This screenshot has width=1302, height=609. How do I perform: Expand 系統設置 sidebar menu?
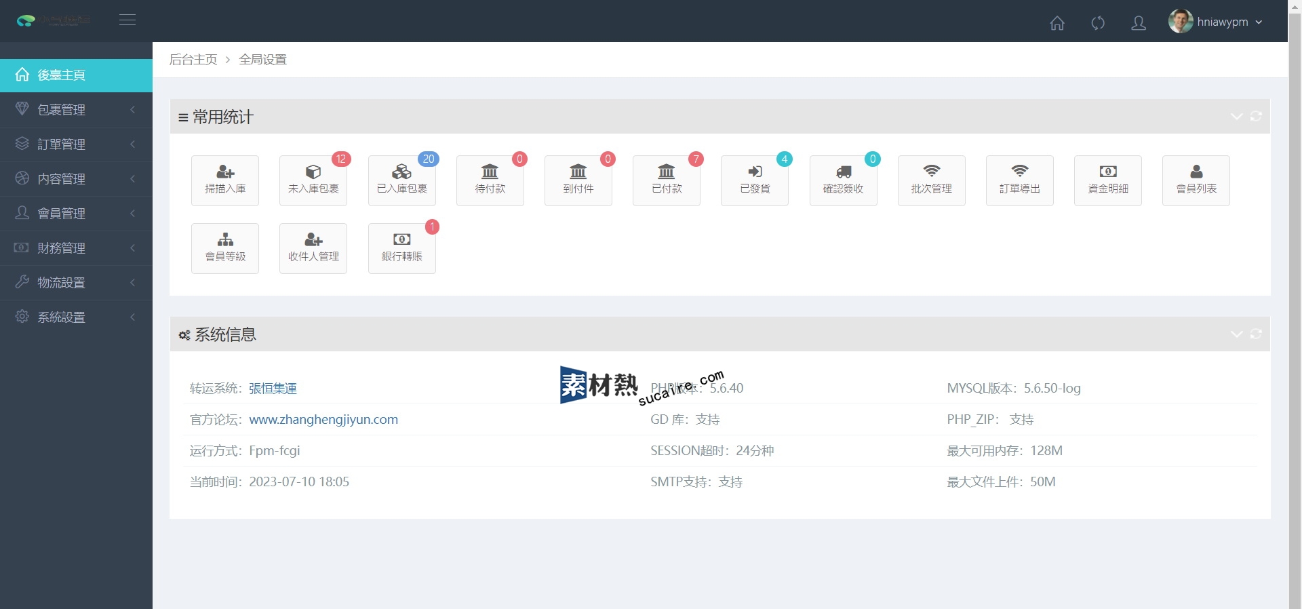tap(76, 317)
